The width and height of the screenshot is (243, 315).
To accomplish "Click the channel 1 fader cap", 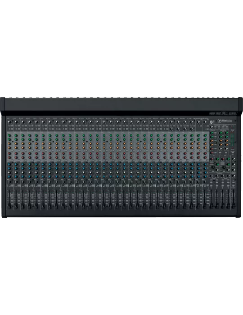I will 9,206.
